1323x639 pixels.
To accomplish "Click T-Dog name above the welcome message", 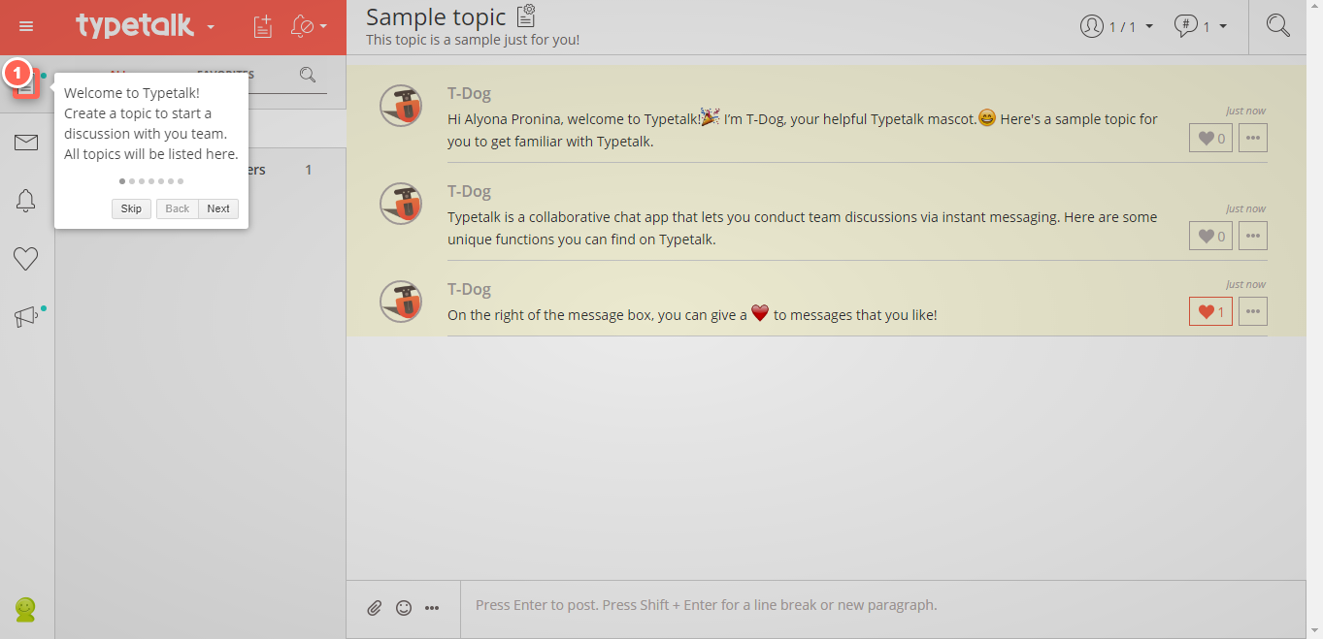I will [x=469, y=94].
